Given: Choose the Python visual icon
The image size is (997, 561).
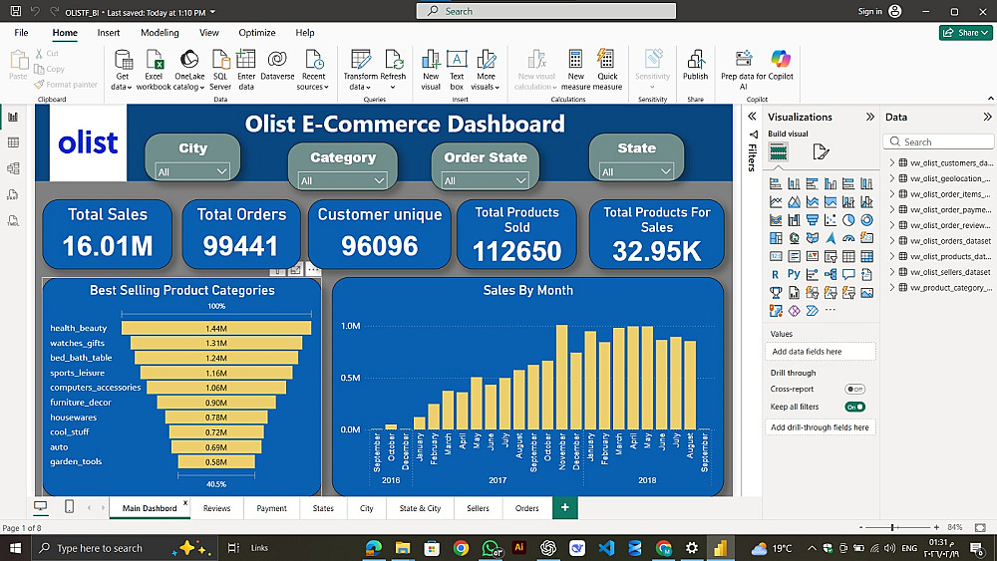Looking at the screenshot, I should (794, 274).
